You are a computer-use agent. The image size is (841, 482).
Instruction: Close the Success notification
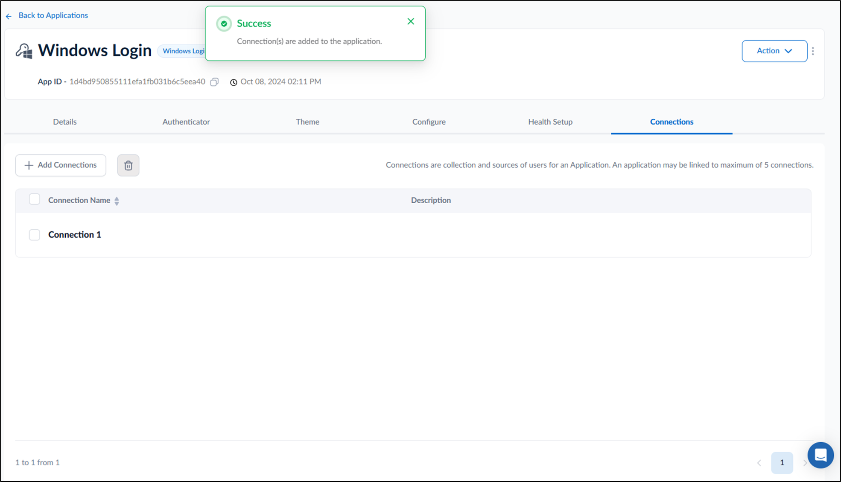411,21
